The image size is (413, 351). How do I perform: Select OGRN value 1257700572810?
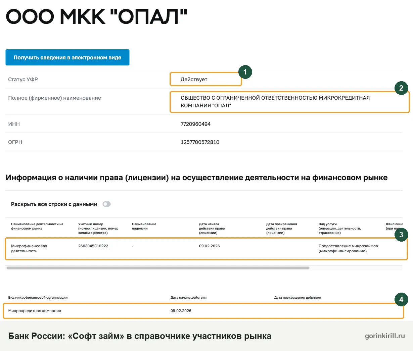click(x=200, y=142)
